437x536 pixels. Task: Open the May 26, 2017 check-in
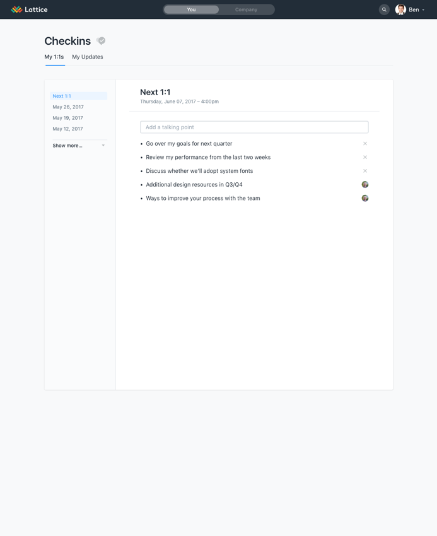(x=68, y=107)
